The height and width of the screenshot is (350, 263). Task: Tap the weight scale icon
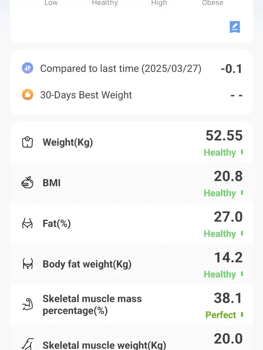tap(28, 142)
